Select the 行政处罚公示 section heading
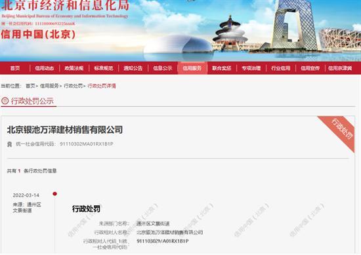361x255 pixels. coord(32,101)
